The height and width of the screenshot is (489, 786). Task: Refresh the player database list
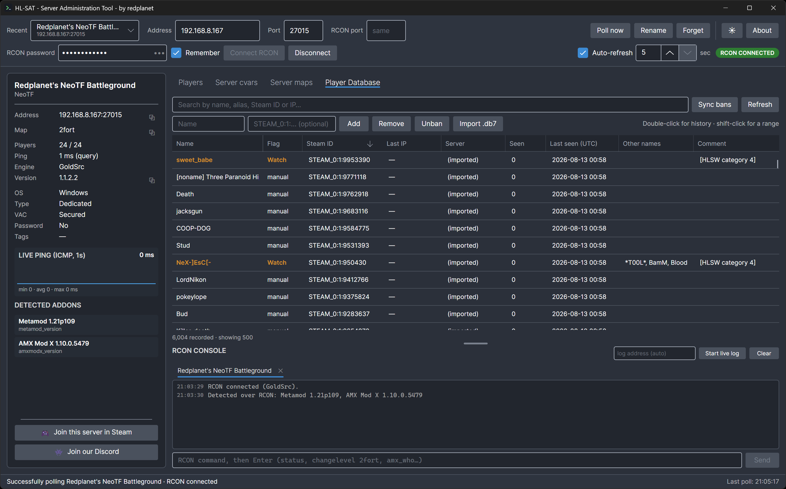pyautogui.click(x=760, y=104)
